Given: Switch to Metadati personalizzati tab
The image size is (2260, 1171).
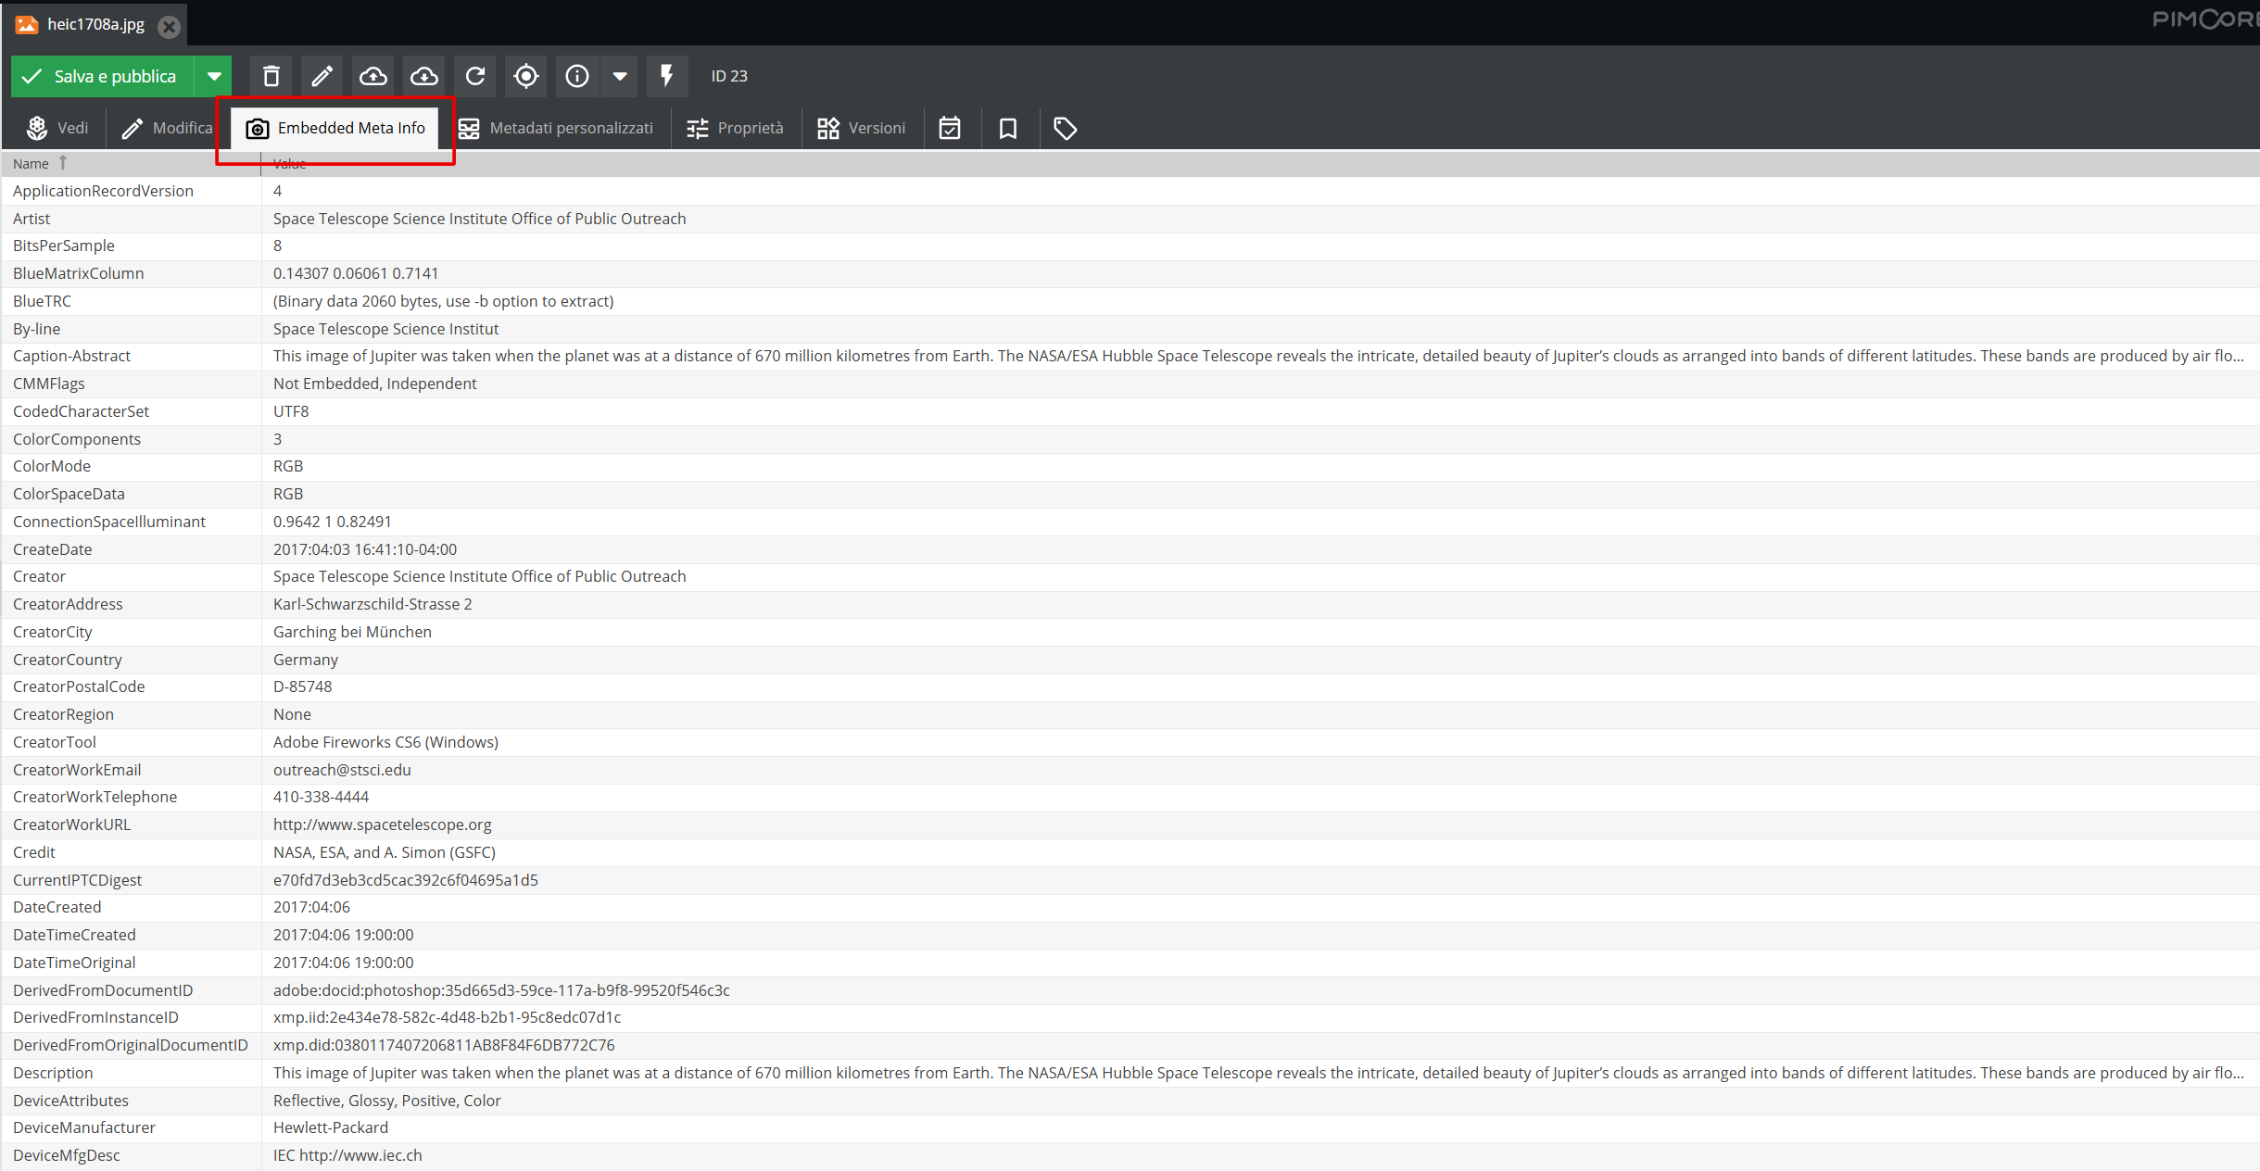Looking at the screenshot, I should coord(556,128).
